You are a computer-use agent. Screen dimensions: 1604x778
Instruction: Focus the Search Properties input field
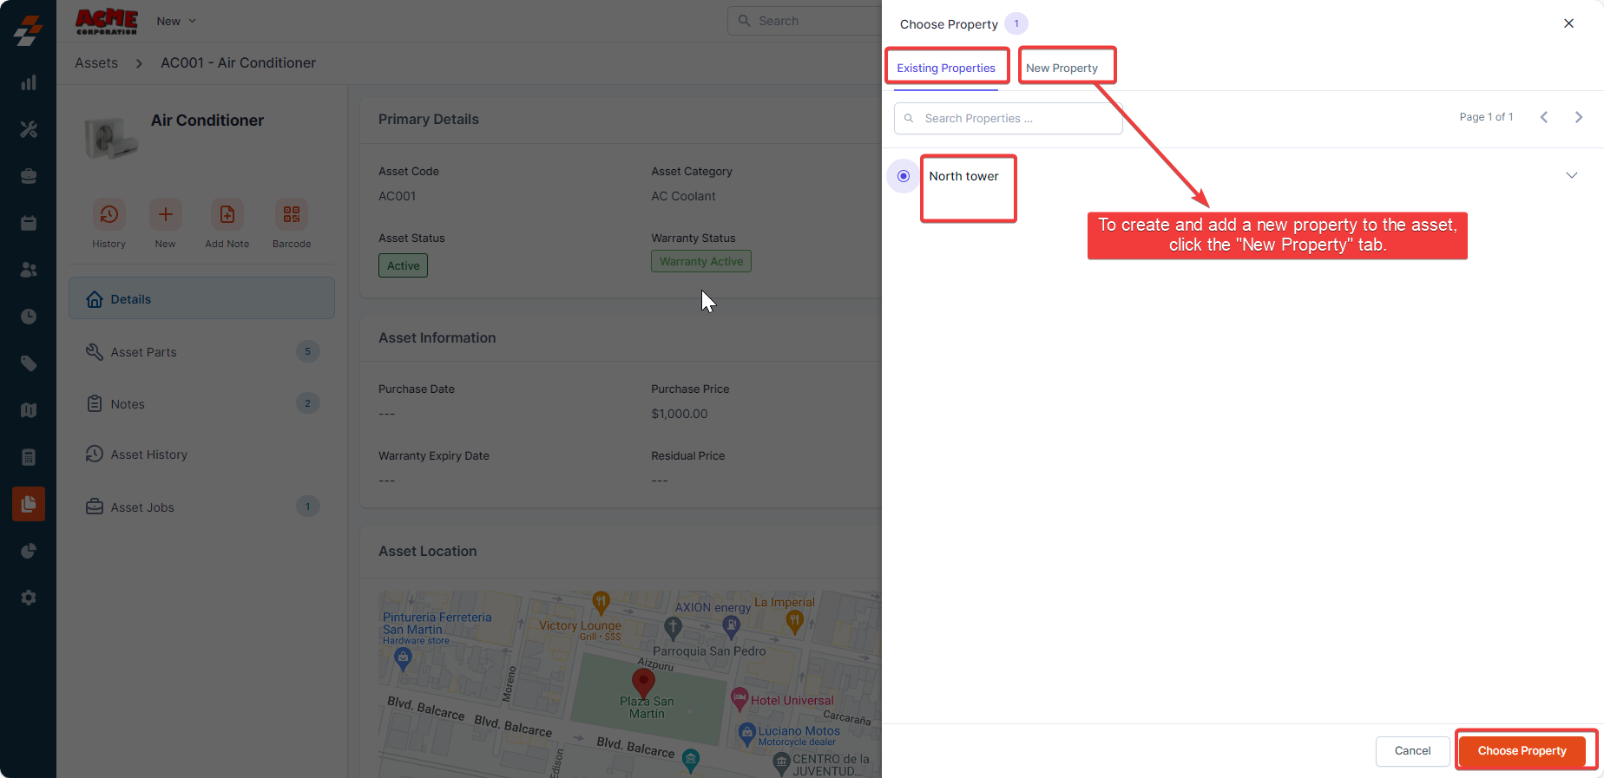tap(1009, 118)
